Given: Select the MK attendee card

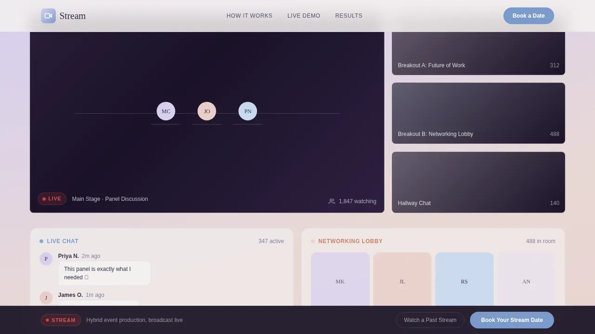Looking at the screenshot, I should (340, 279).
